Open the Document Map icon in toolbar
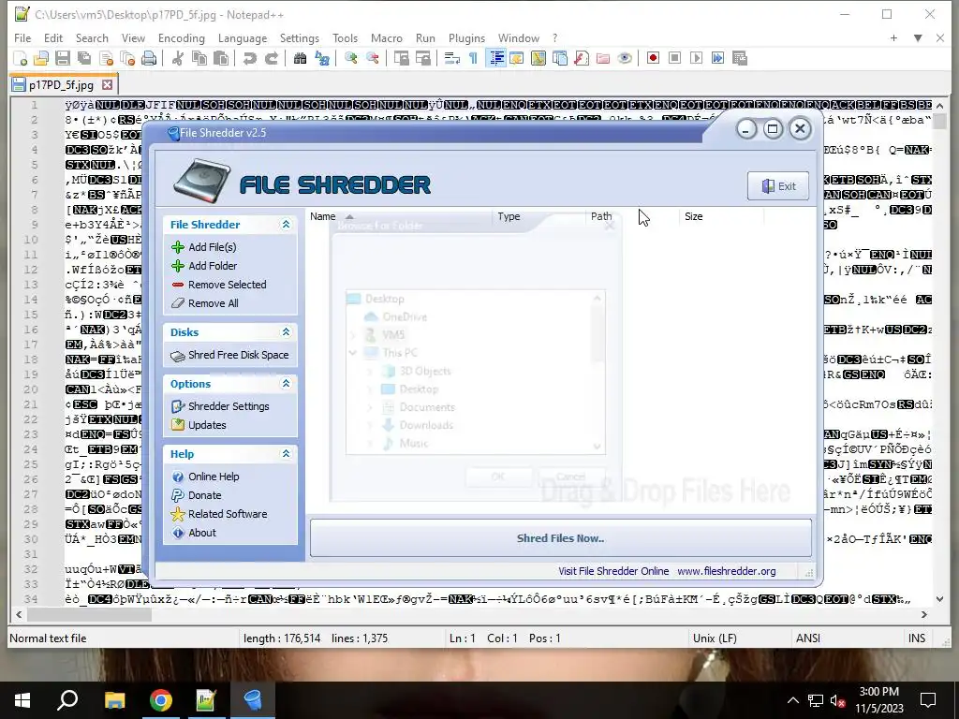 click(539, 59)
